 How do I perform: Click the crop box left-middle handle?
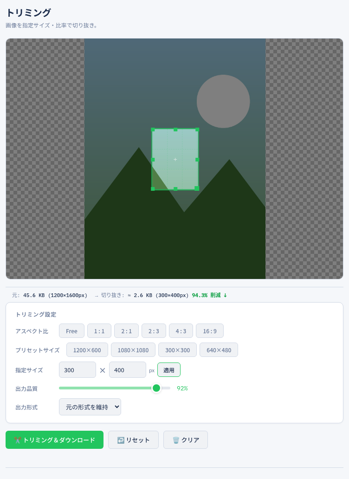pyautogui.click(x=153, y=160)
